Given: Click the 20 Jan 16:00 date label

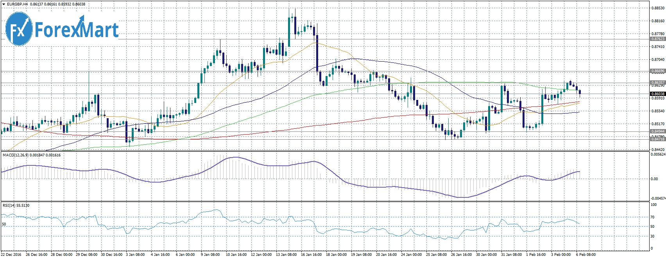Looking at the screenshot, I should coord(387,255).
